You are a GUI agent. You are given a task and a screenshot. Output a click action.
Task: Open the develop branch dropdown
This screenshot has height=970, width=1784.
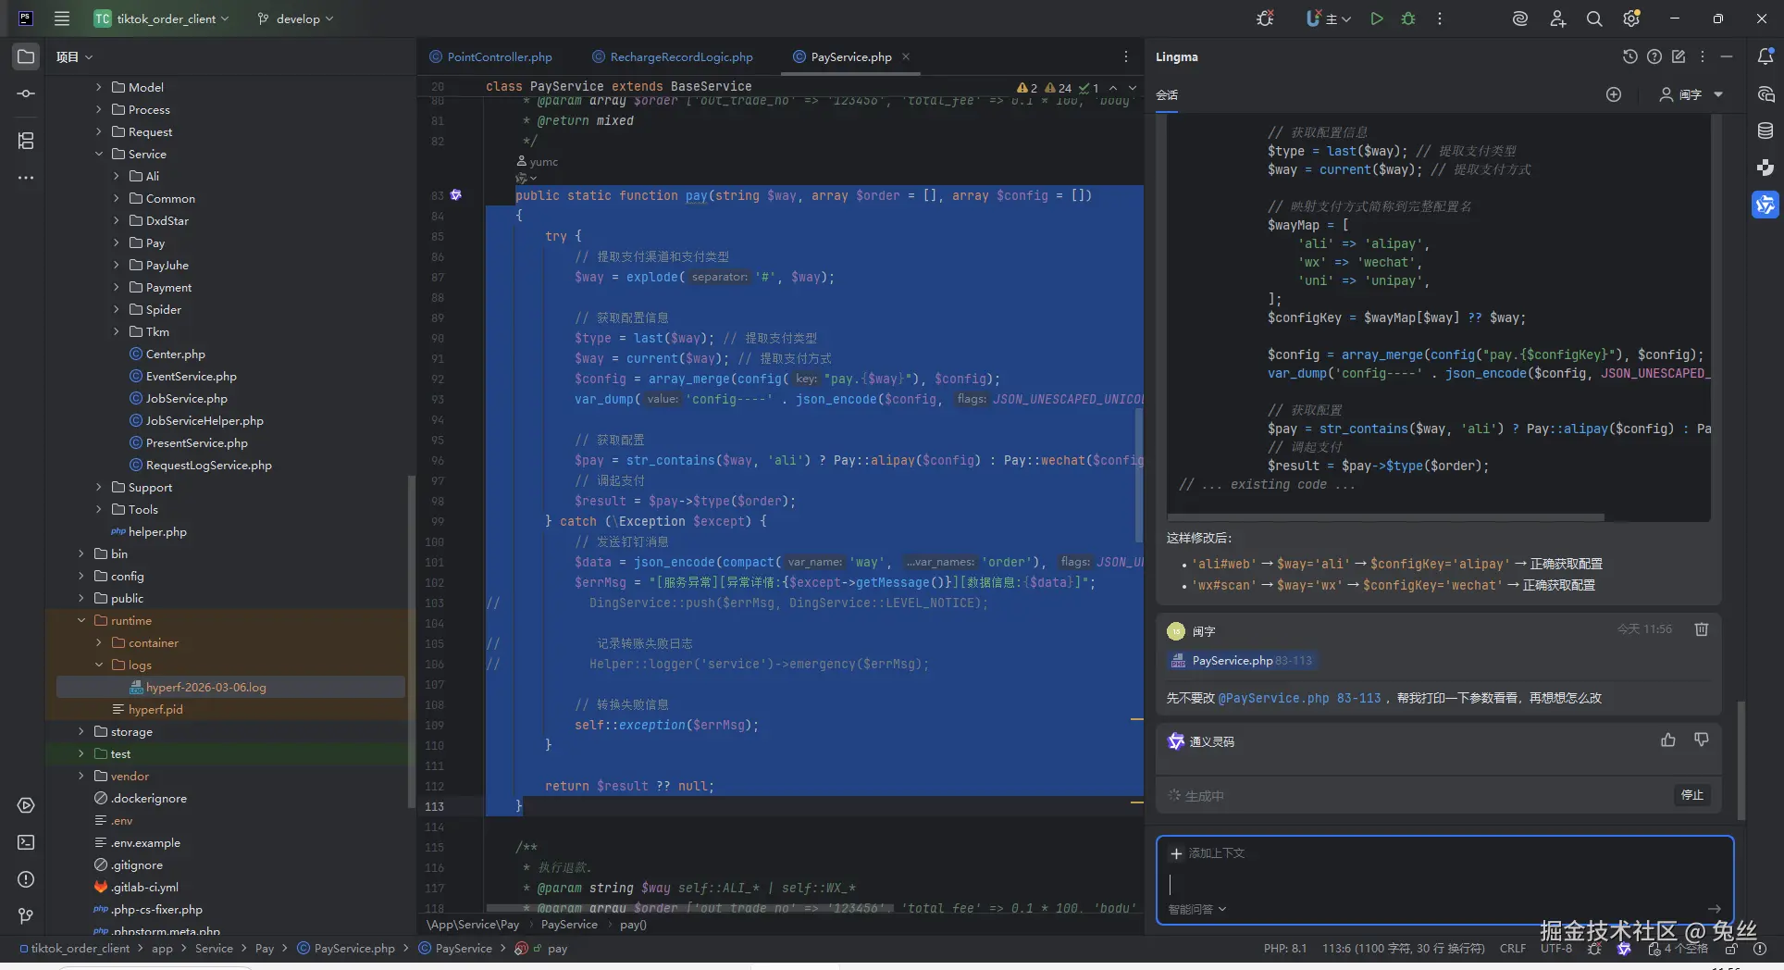point(296,19)
